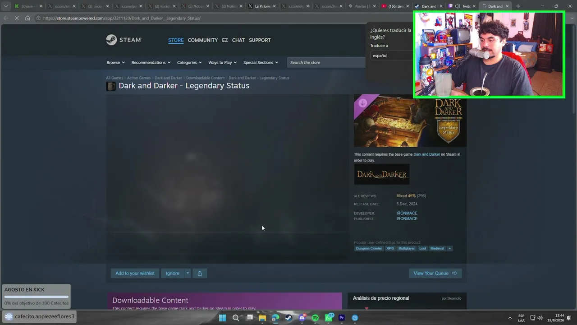The height and width of the screenshot is (325, 577).
Task: Open File Explorer from the taskbar
Action: pyautogui.click(x=262, y=318)
